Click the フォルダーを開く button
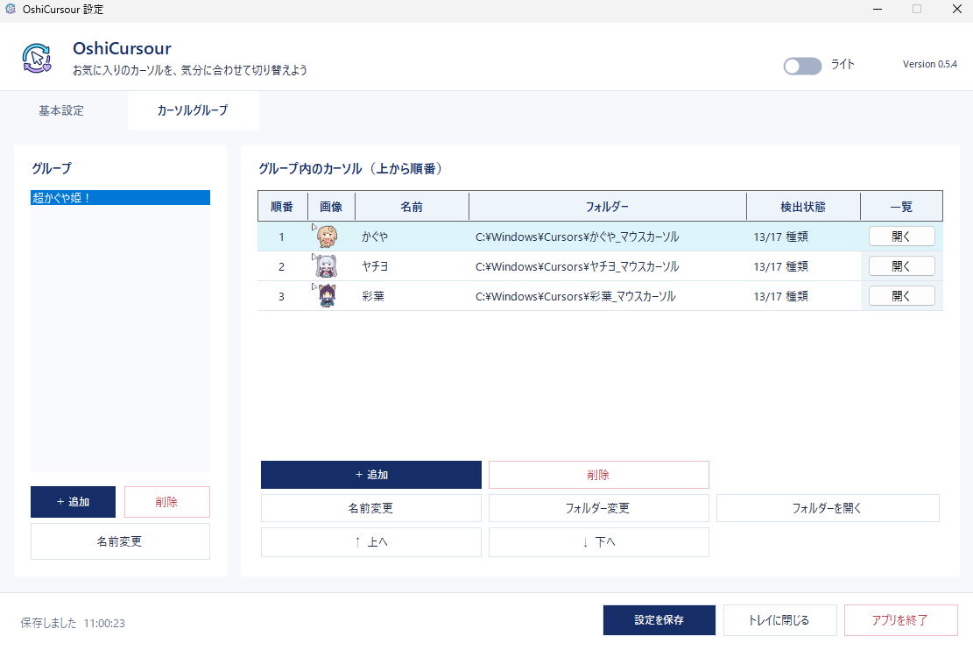The image size is (973, 650). (828, 508)
